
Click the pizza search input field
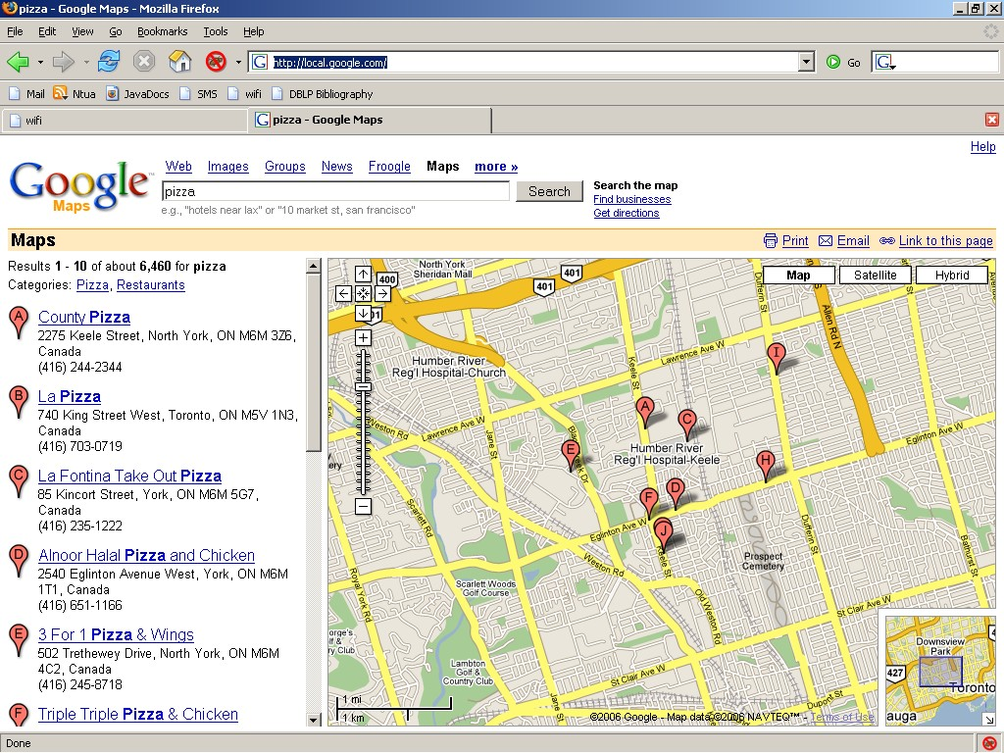336,191
